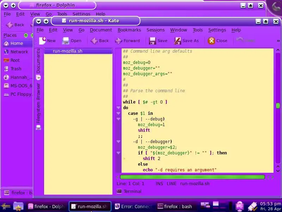Click the 'echo "-d requires an argument"' line

click(180, 170)
